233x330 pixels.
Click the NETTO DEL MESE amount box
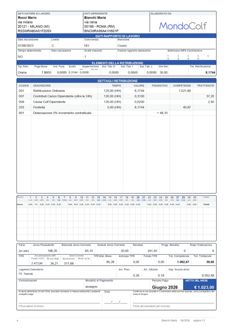coord(200,284)
